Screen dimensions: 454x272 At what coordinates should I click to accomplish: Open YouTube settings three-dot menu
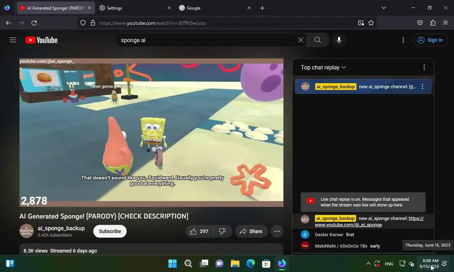[x=403, y=40]
